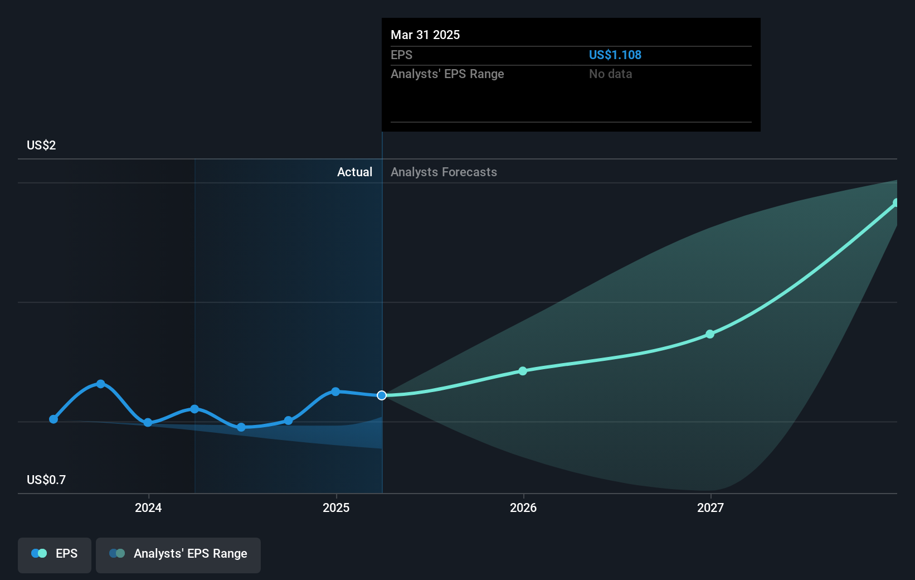915x580 pixels.
Task: Click the 2027 forecast EPS data point
Action: pos(710,334)
